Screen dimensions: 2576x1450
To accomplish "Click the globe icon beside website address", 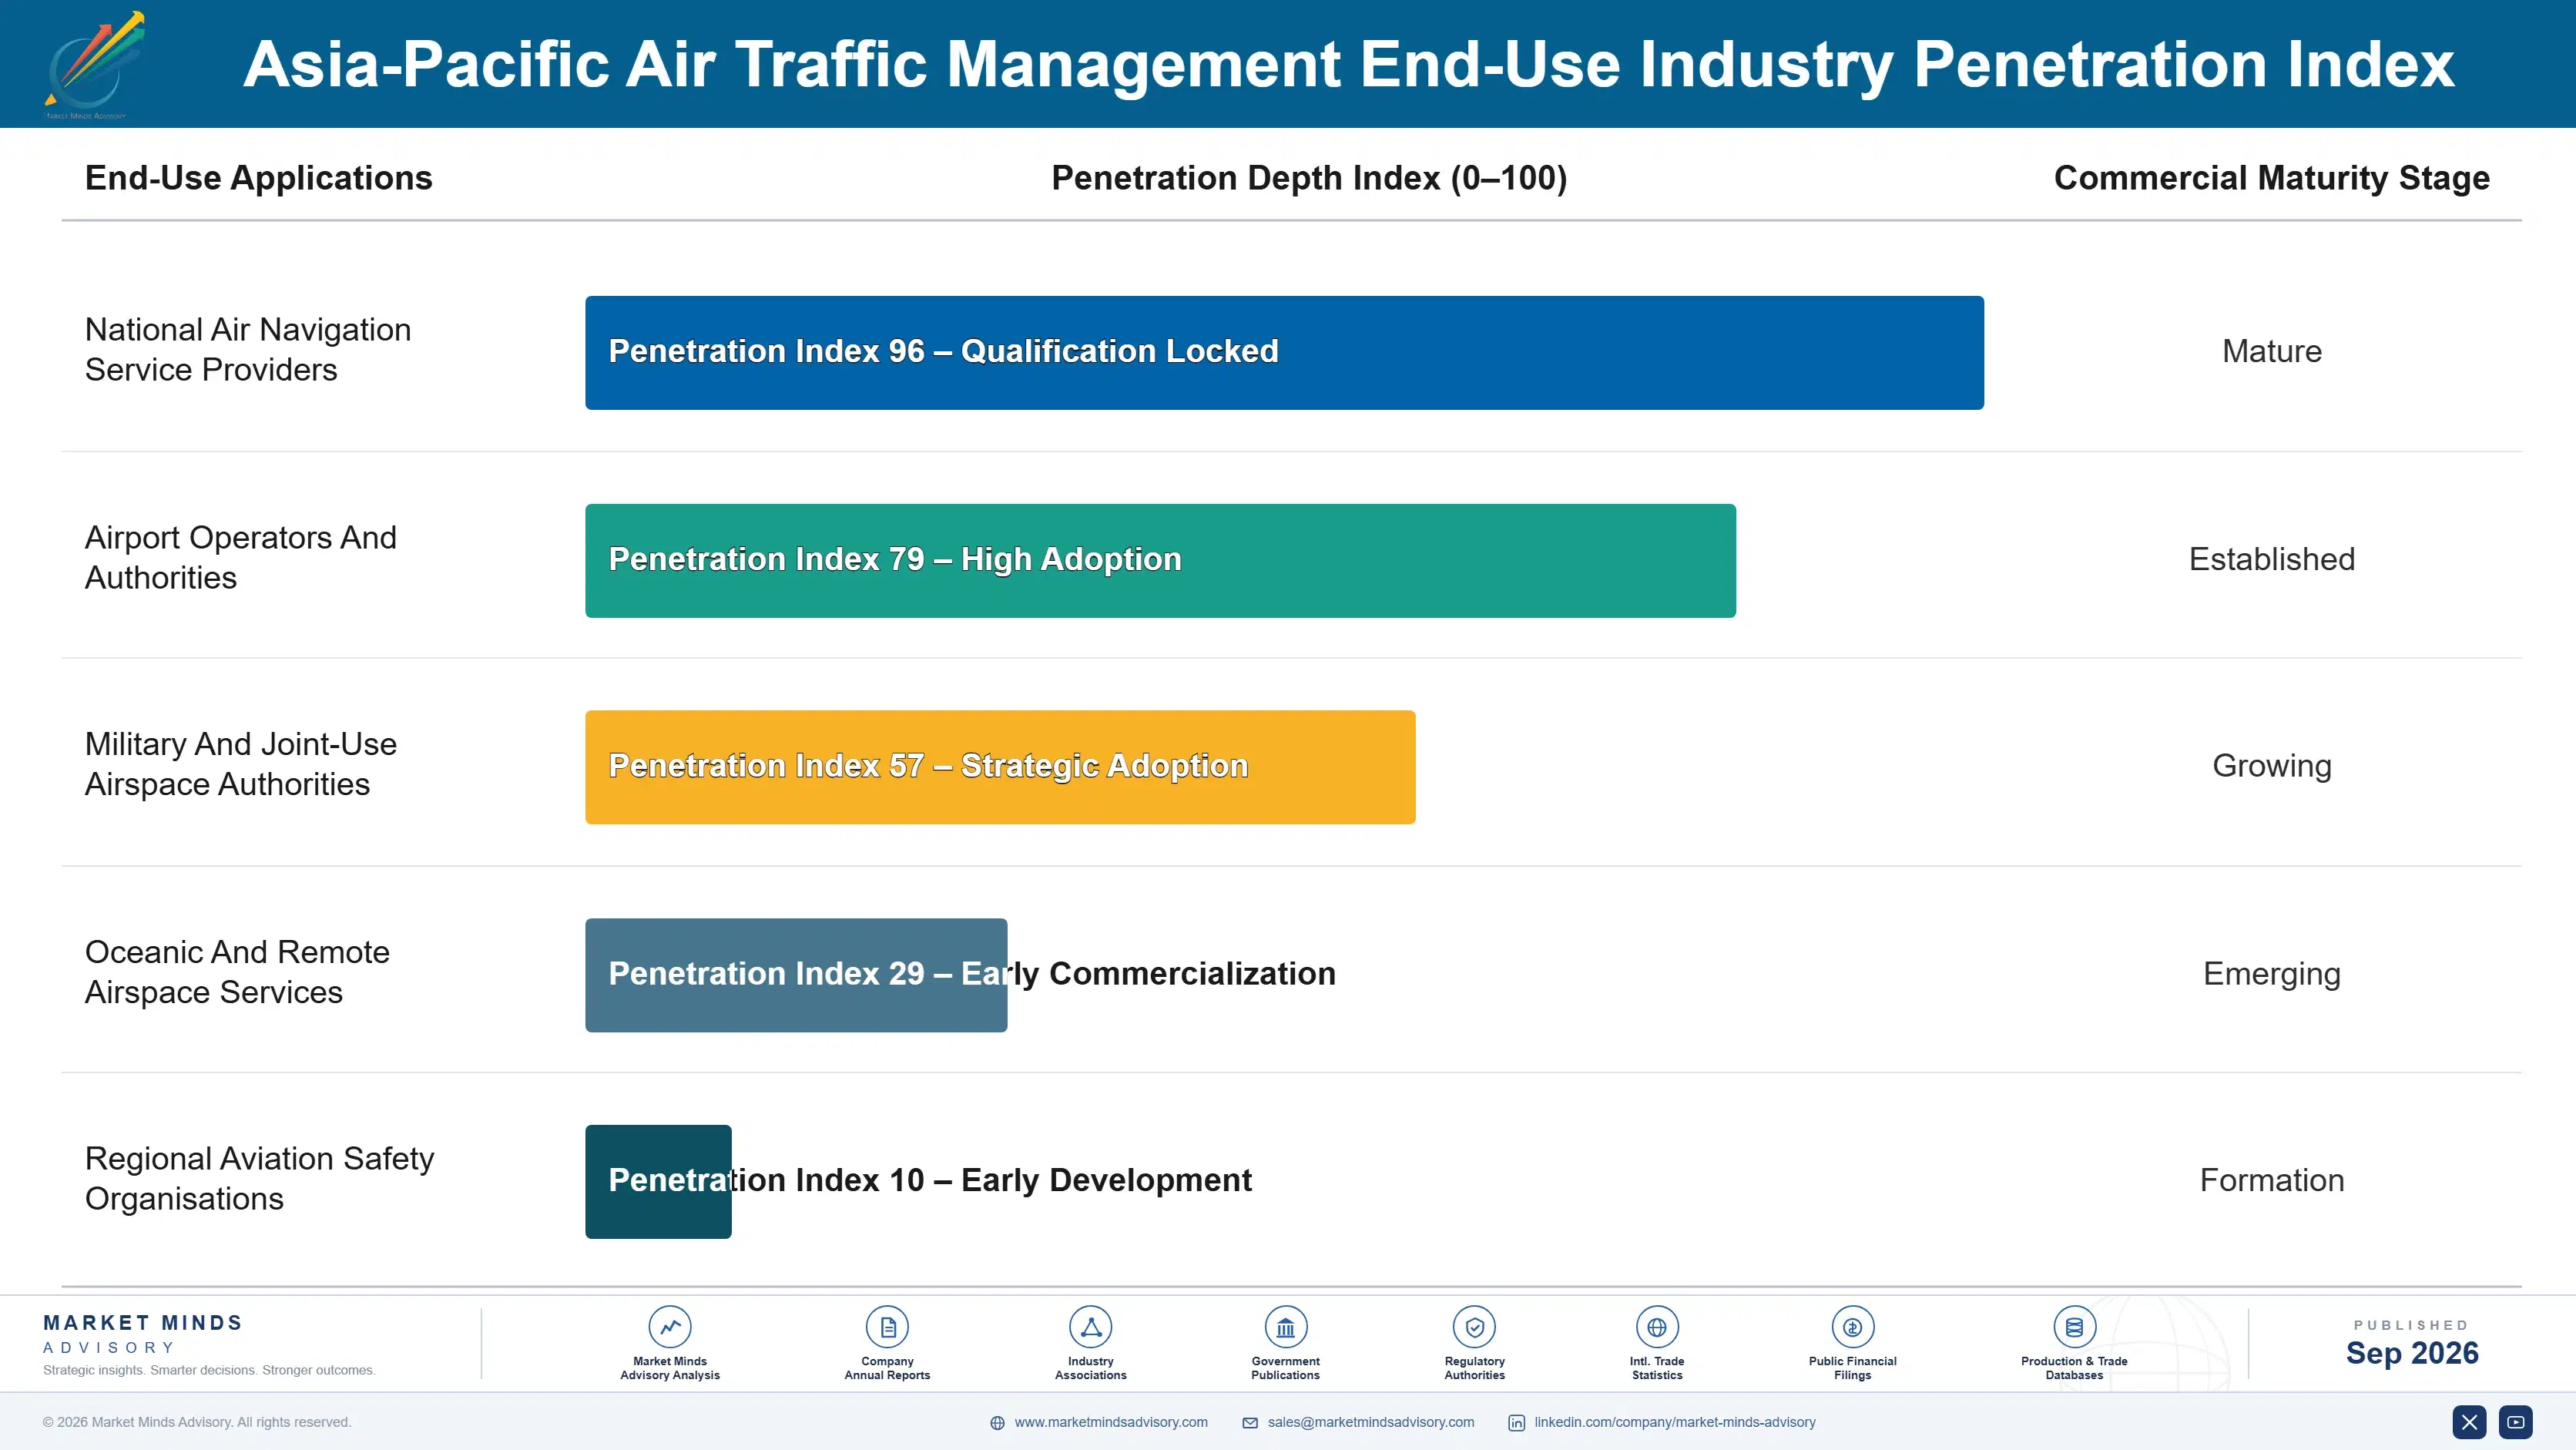I will point(997,1423).
